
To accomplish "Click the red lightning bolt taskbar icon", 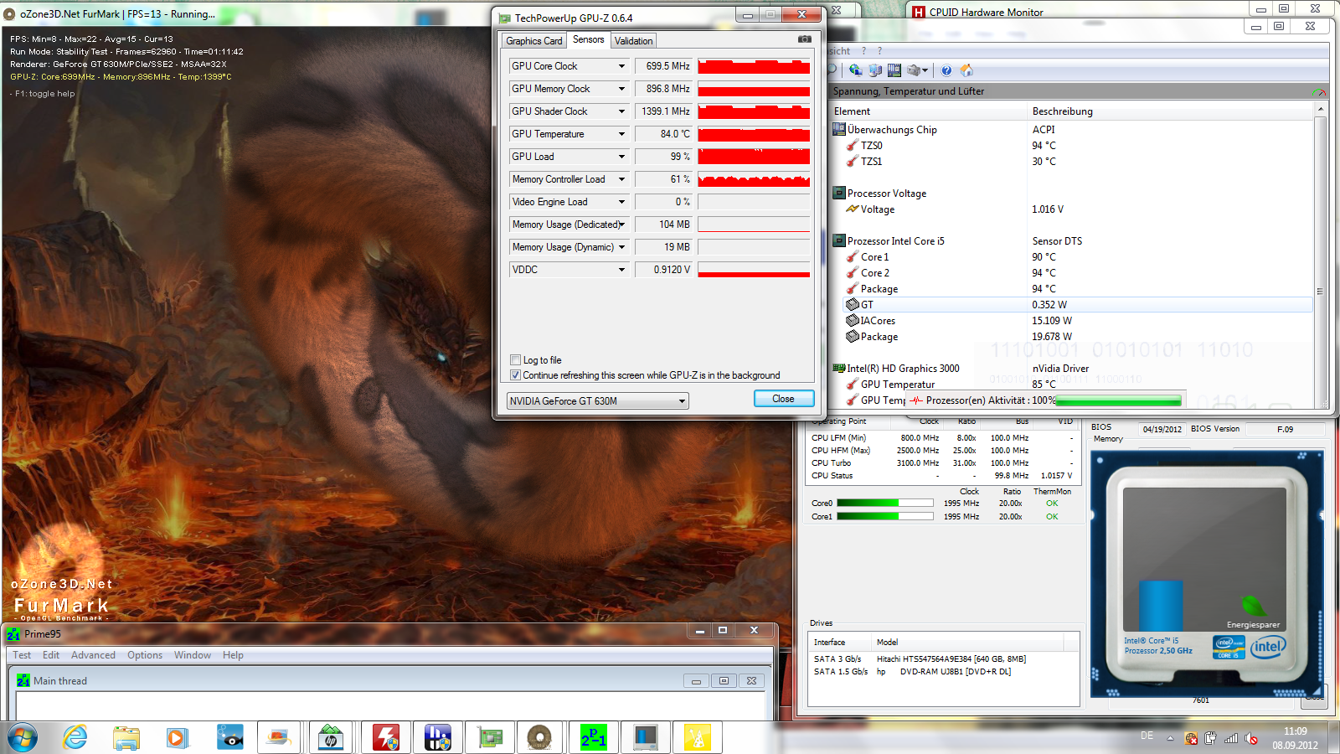I will click(x=386, y=738).
